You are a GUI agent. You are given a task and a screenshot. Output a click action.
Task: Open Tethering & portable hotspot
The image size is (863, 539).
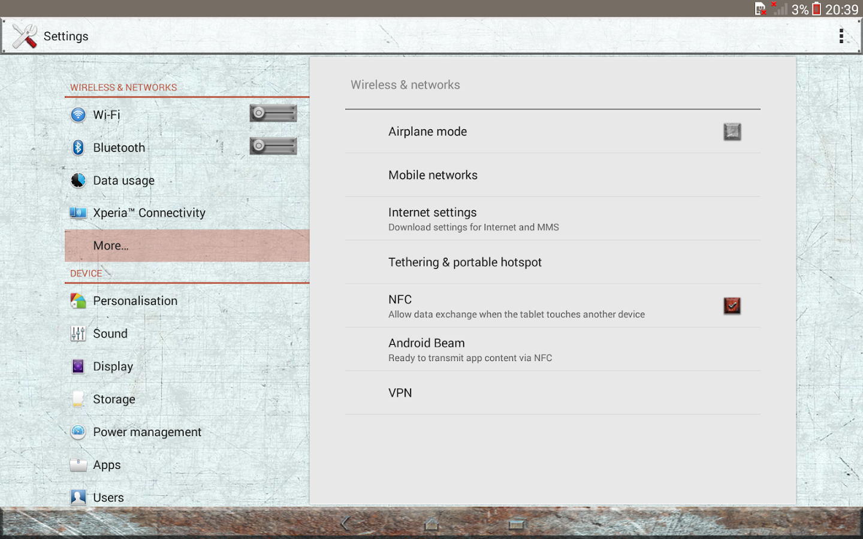[x=553, y=262]
